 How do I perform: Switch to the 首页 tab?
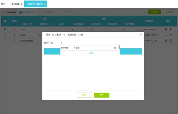click(x=3, y=4)
